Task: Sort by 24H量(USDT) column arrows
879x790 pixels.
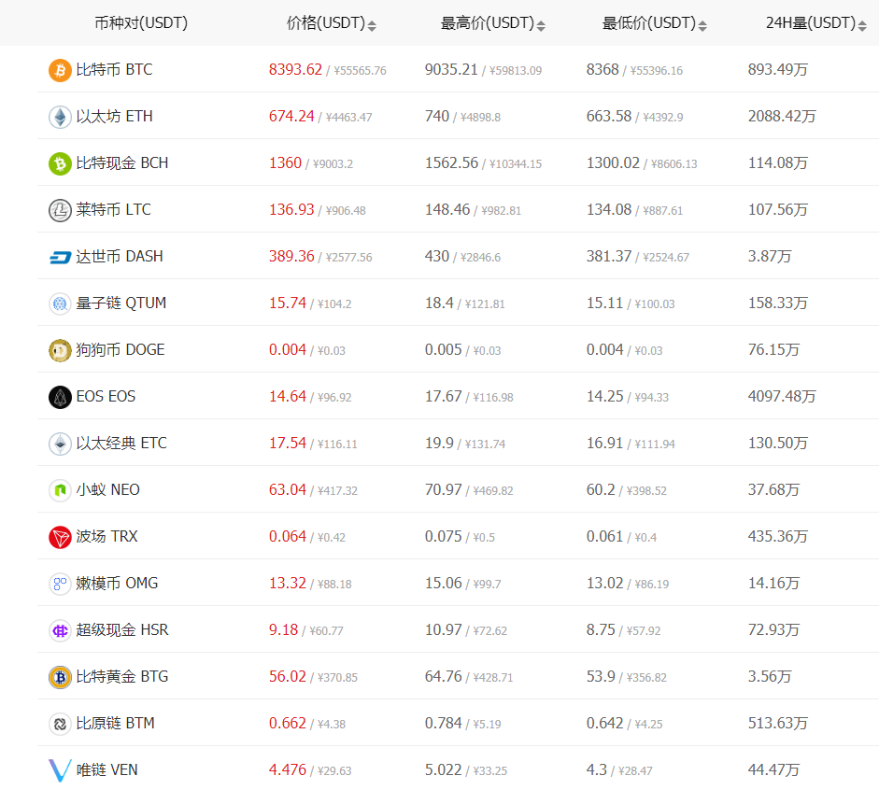Action: pyautogui.click(x=862, y=25)
